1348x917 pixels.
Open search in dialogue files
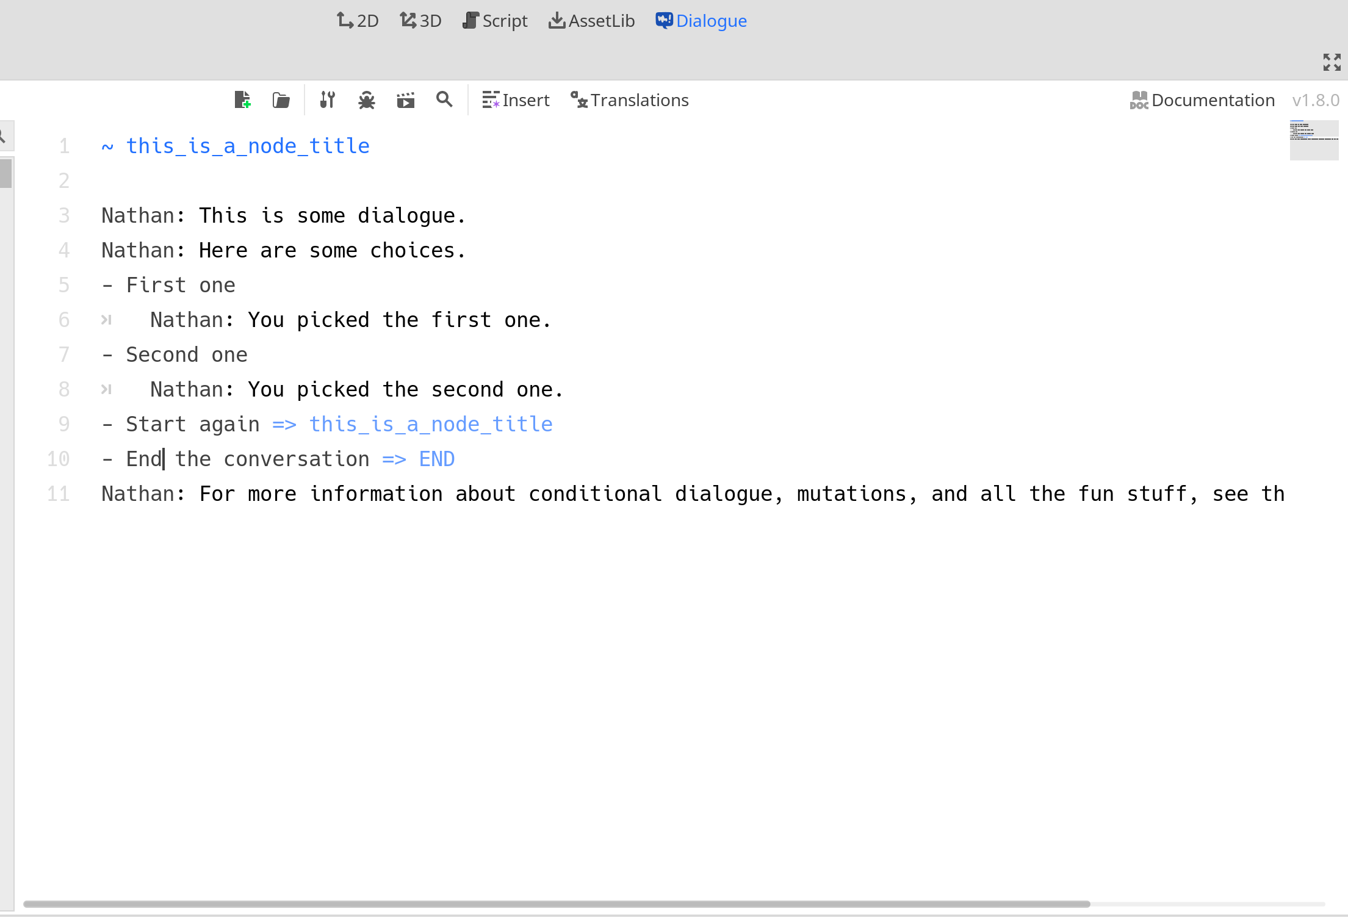pyautogui.click(x=445, y=100)
